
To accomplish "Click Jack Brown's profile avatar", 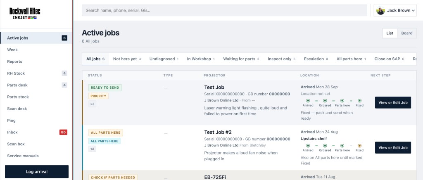I will (380, 10).
